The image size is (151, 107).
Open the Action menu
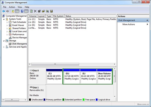click(x=12, y=7)
